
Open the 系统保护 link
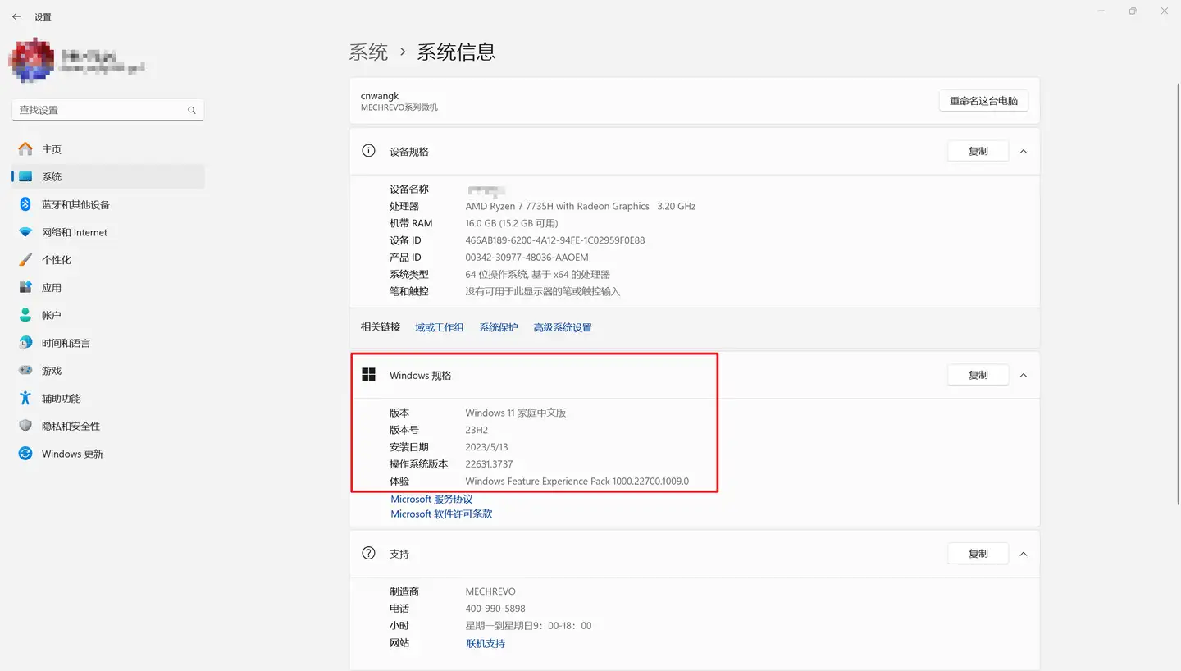tap(499, 327)
